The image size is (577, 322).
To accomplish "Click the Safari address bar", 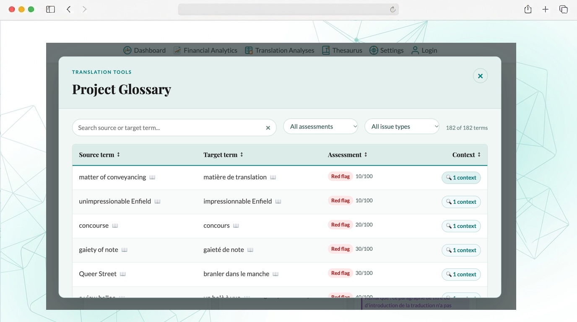I will pyautogui.click(x=288, y=10).
